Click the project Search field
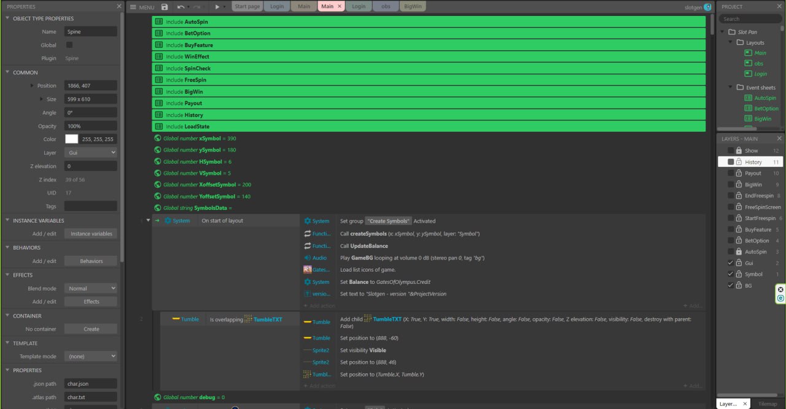Image resolution: width=786 pixels, height=409 pixels. [x=750, y=19]
